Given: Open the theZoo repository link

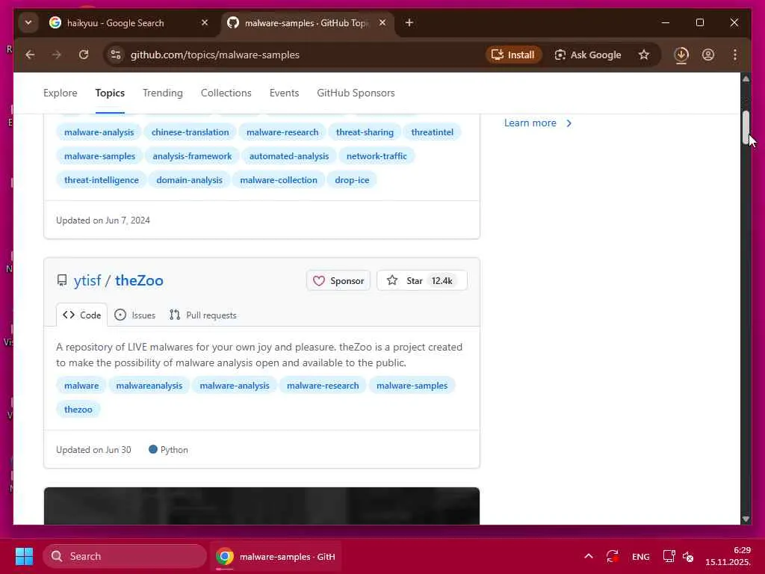Looking at the screenshot, I should click(139, 281).
